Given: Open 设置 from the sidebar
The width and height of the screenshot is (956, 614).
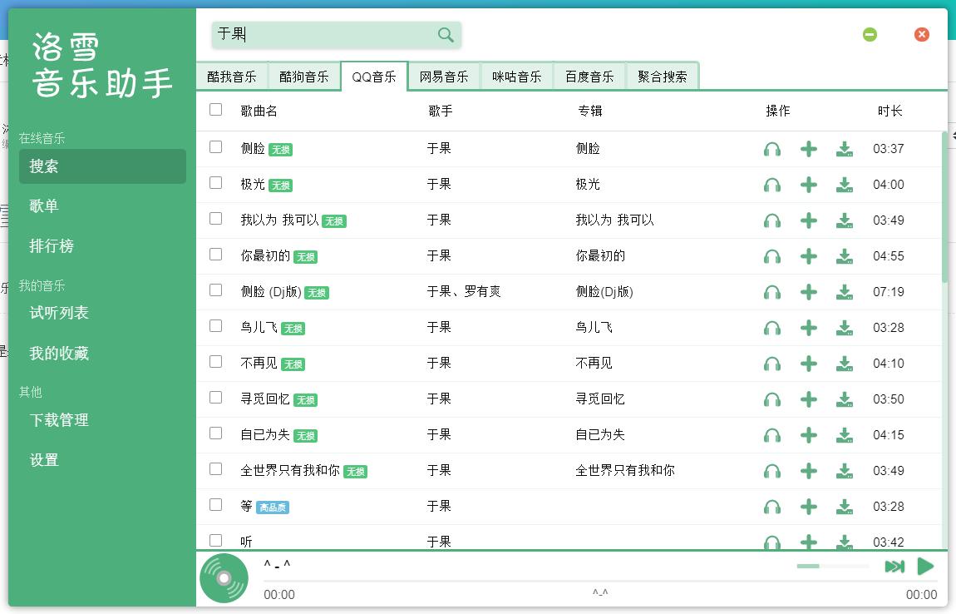Looking at the screenshot, I should click(x=42, y=459).
